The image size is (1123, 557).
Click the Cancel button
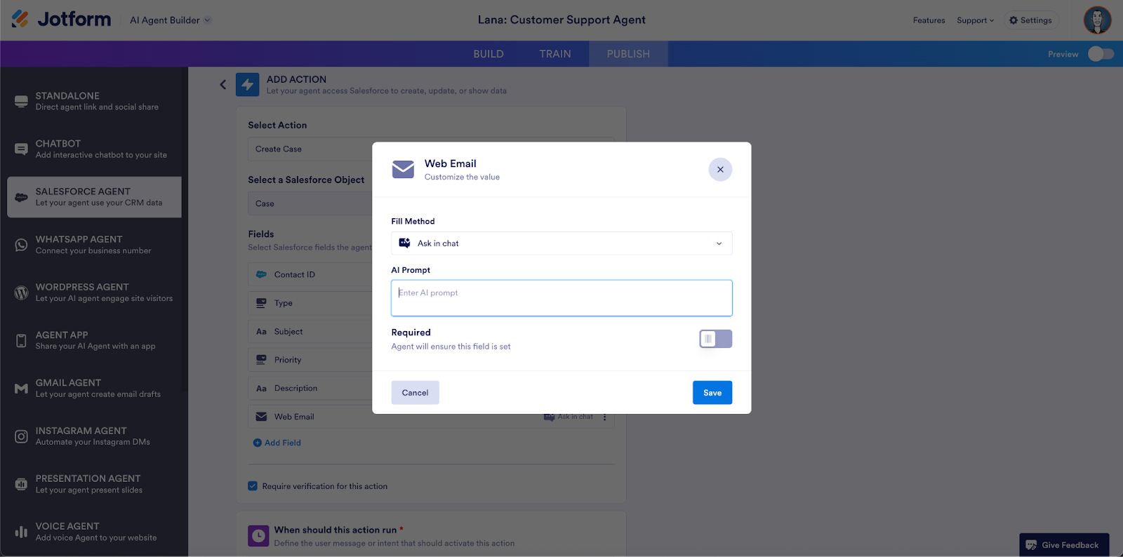tap(415, 393)
